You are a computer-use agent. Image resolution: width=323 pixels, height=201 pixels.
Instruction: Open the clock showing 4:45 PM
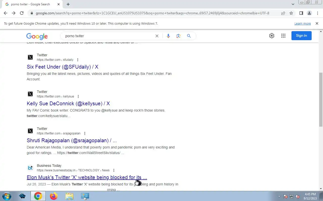click(310, 196)
